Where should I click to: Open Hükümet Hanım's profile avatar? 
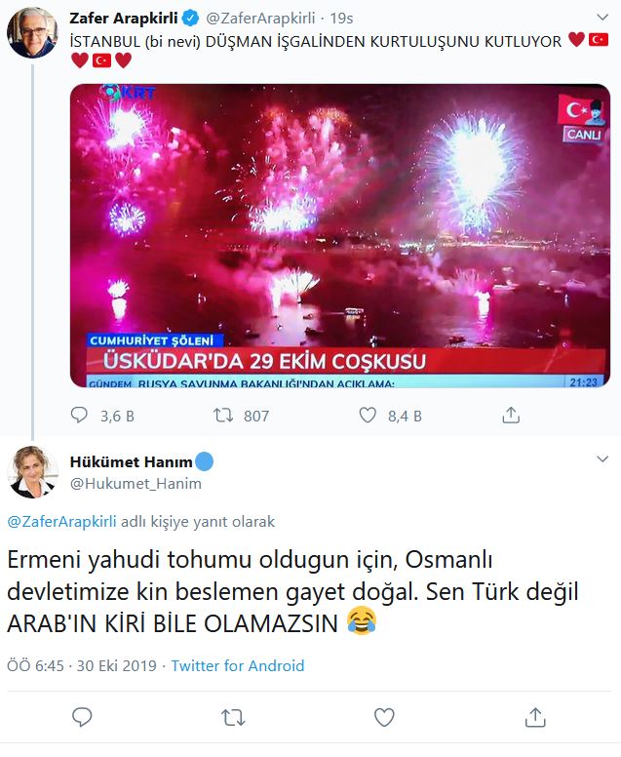coord(32,472)
